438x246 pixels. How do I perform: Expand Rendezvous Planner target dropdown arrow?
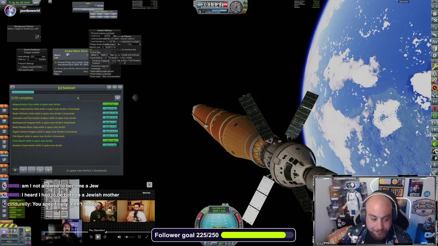pos(40,37)
